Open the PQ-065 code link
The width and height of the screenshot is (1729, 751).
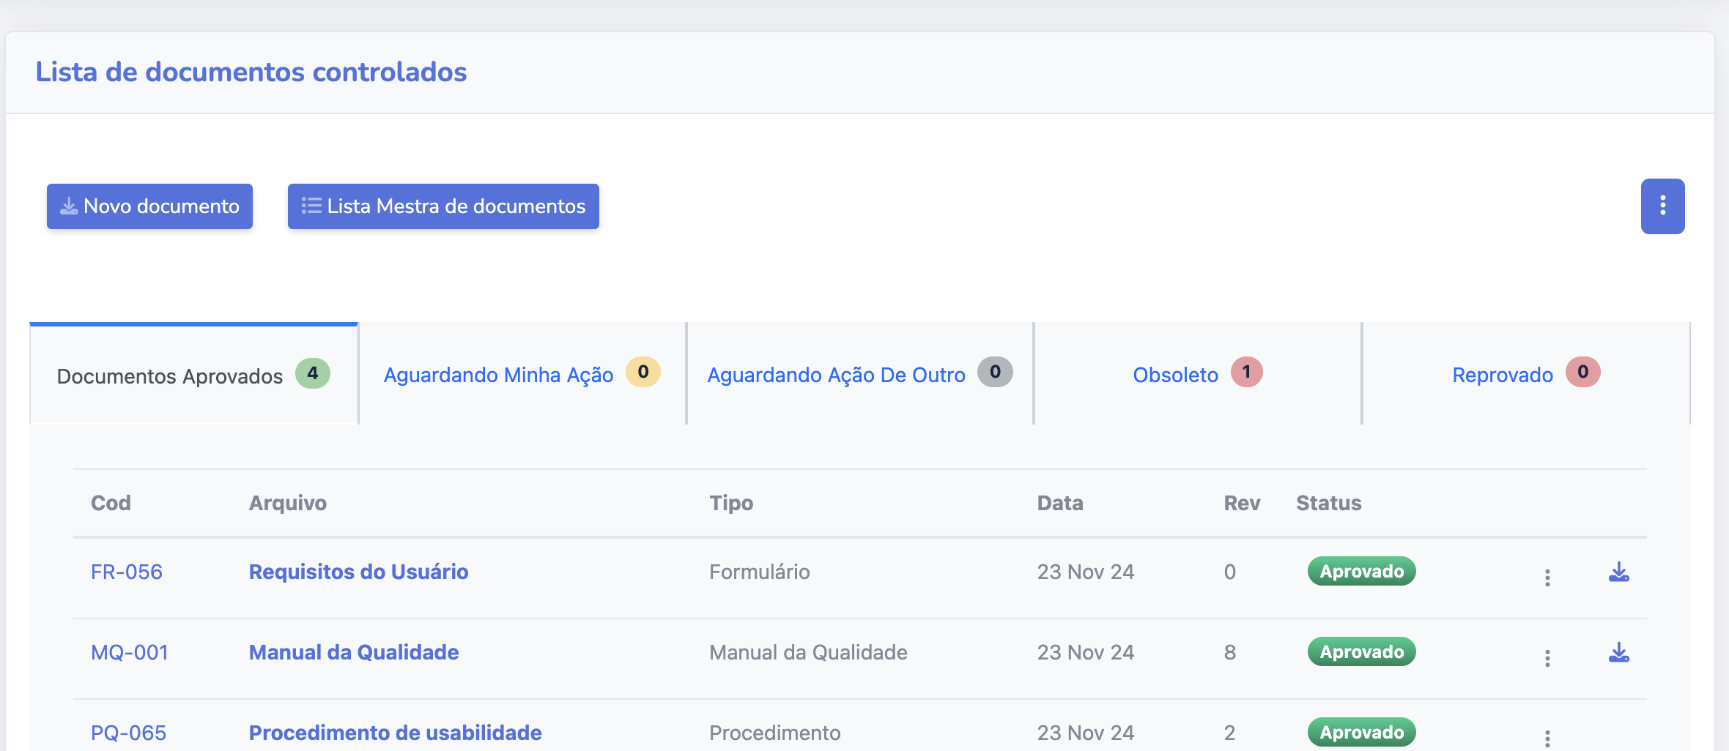tap(128, 733)
